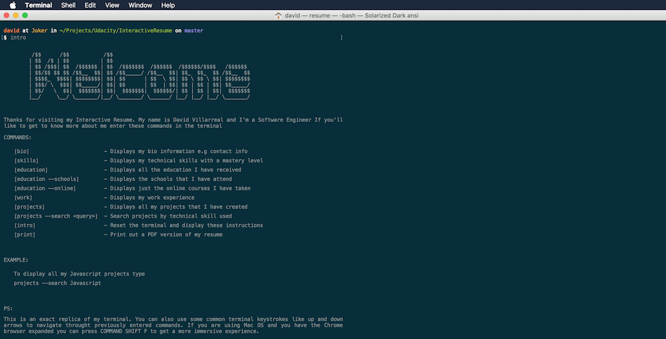The width and height of the screenshot is (666, 339).
Task: Close the terminal window with red button
Action: click(7, 15)
